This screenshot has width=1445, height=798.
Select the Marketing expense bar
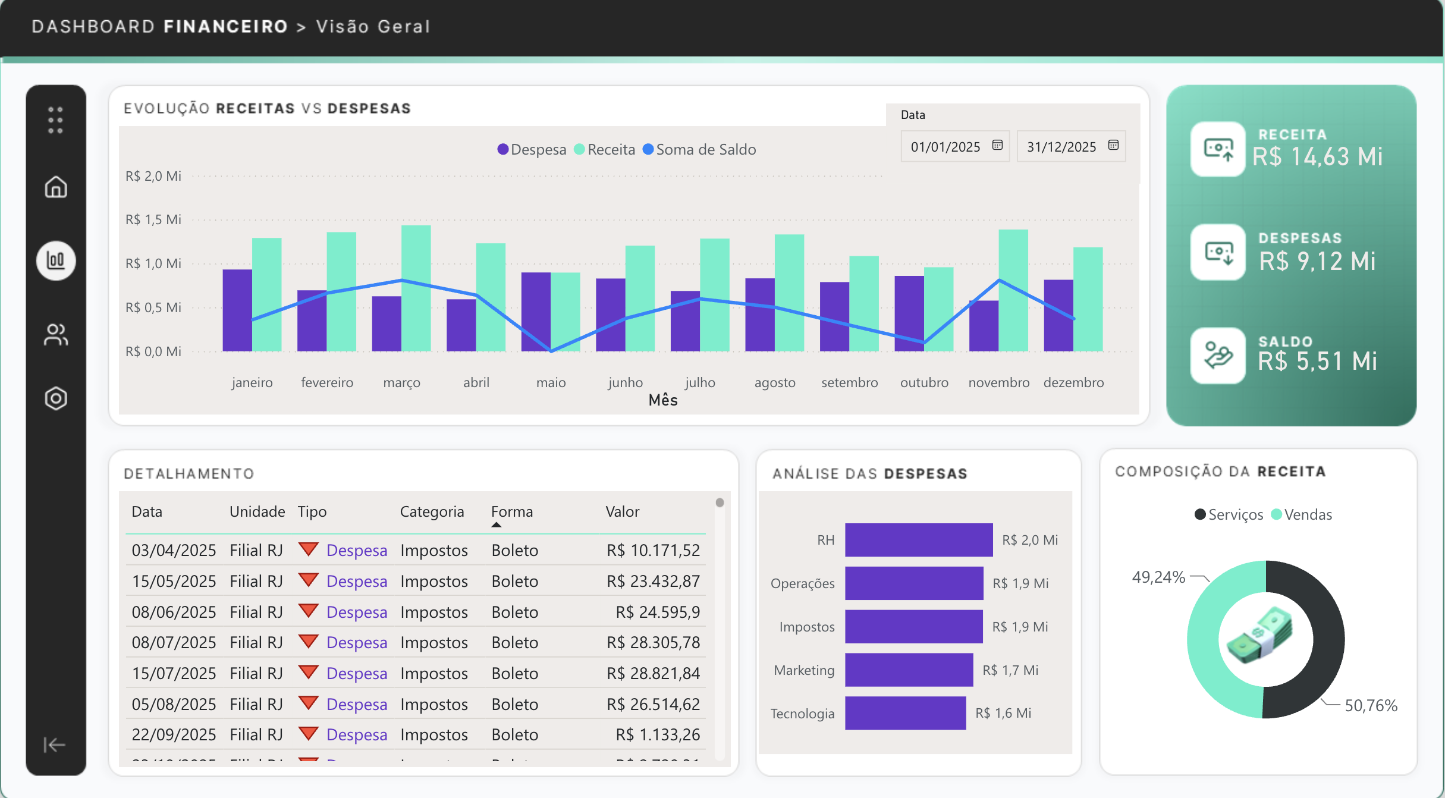909,670
